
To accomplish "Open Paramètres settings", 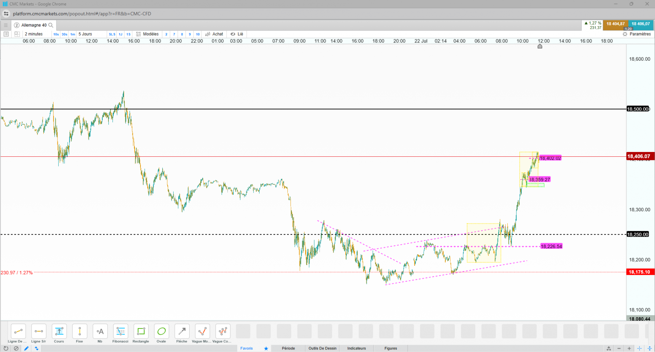I will [637, 34].
